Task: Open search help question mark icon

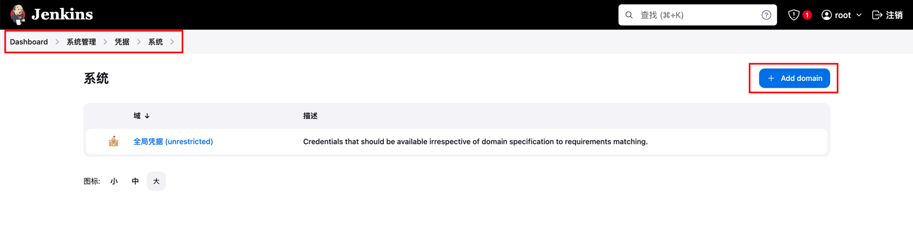Action: click(766, 15)
